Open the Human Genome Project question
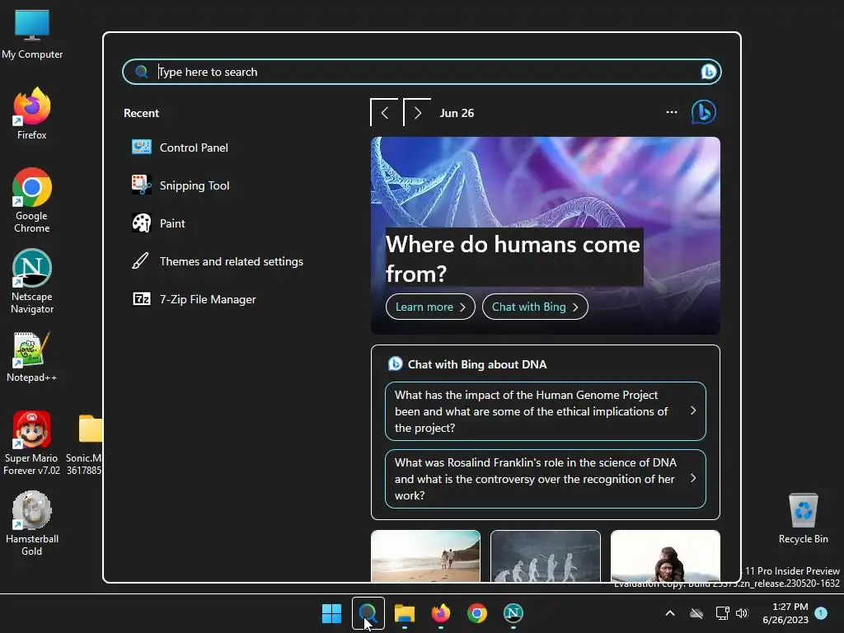This screenshot has width=844, height=633. click(x=546, y=411)
